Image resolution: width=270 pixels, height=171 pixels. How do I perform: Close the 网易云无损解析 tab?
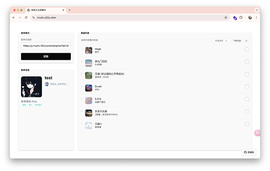63,10
